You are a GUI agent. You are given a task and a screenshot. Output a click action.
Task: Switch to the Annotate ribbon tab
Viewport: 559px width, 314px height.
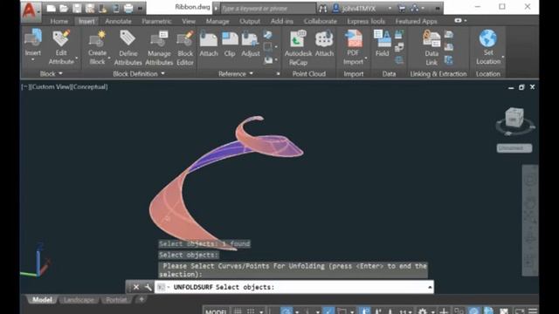pos(118,21)
